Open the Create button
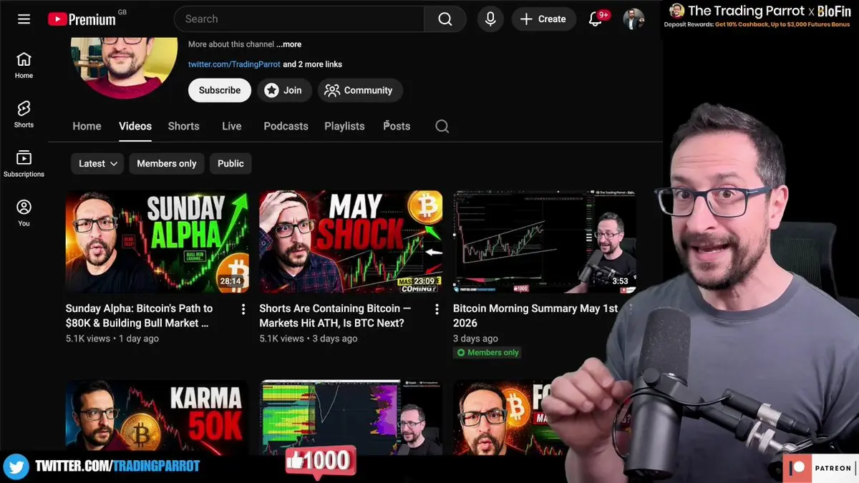859x483 pixels. coord(544,19)
